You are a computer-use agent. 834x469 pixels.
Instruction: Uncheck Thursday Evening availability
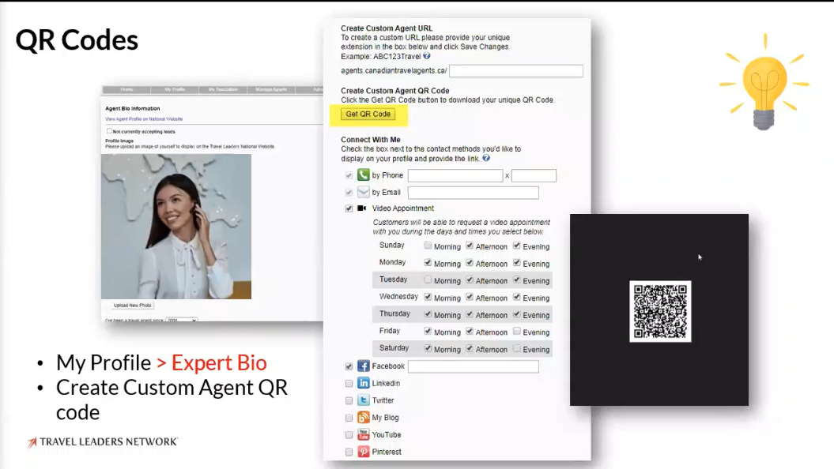coord(516,314)
